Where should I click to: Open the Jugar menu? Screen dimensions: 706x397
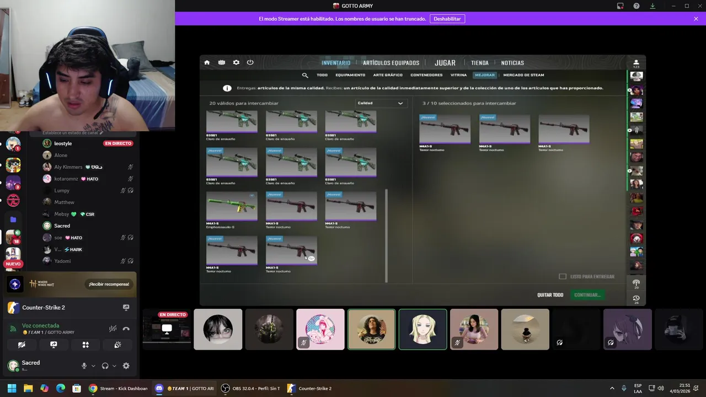point(445,63)
